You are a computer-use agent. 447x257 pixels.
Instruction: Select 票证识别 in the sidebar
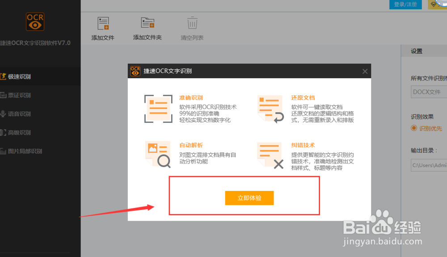pyautogui.click(x=40, y=95)
